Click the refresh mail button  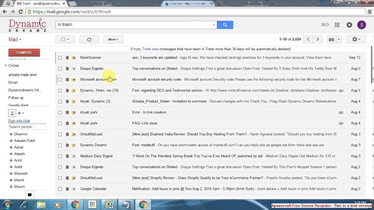(89, 39)
